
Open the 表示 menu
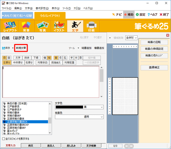56,8
